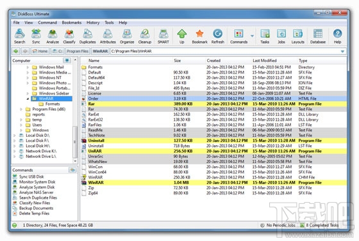Navigate back with the green left arrow
Image resolution: width=359 pixels, height=241 pixels.
click(16, 51)
